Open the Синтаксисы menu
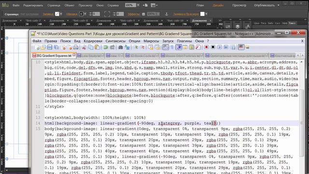The image size is (309, 174). 115,41
